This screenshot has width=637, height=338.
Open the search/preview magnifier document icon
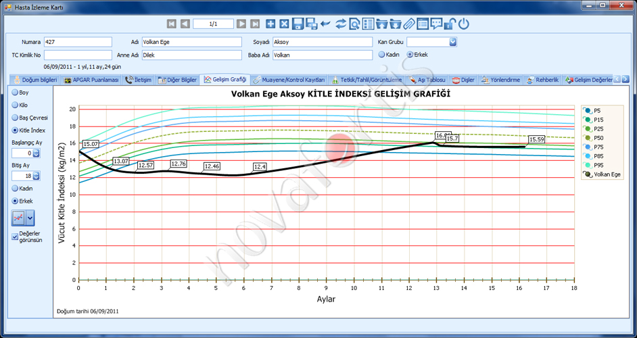354,24
